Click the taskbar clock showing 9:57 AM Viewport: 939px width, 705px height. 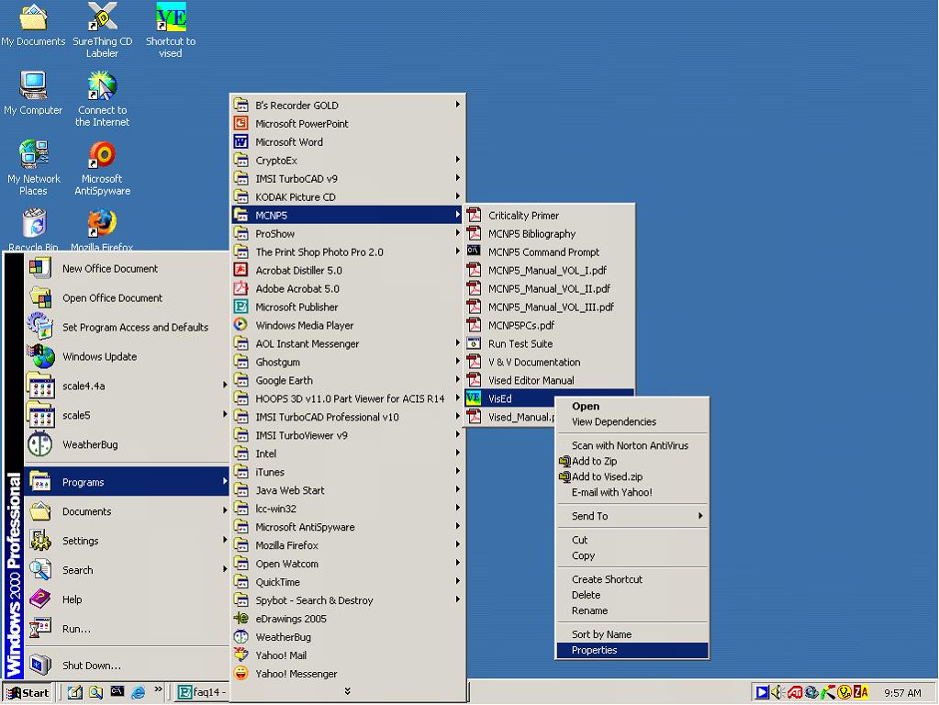coord(902,693)
